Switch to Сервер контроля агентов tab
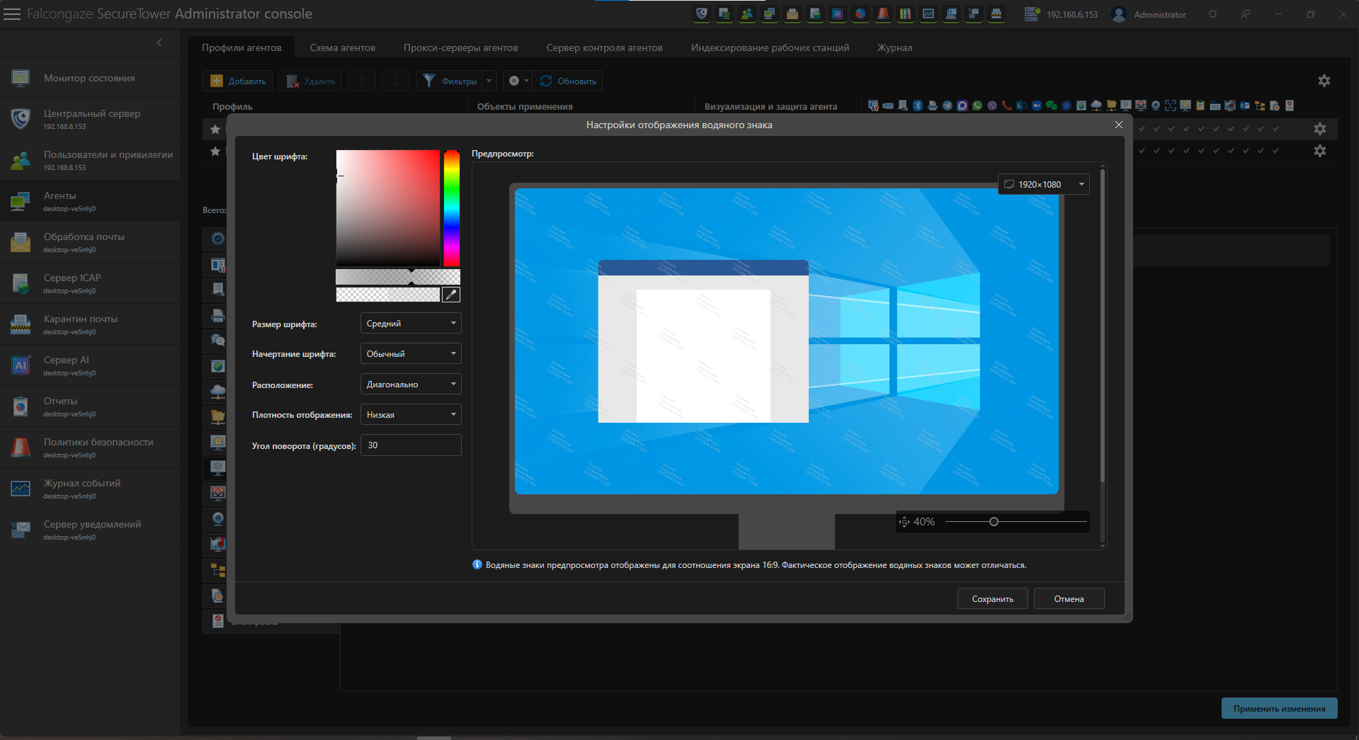1359x740 pixels. (x=605, y=47)
